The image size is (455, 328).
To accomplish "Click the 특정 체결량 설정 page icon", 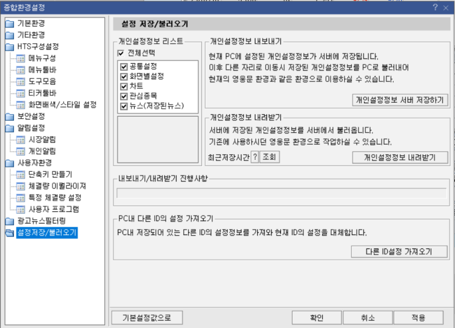I will (21, 198).
